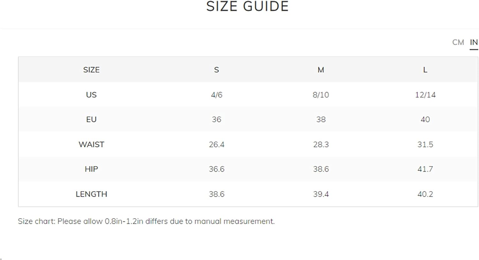Click the L size column header
479x260 pixels.
[x=425, y=70]
